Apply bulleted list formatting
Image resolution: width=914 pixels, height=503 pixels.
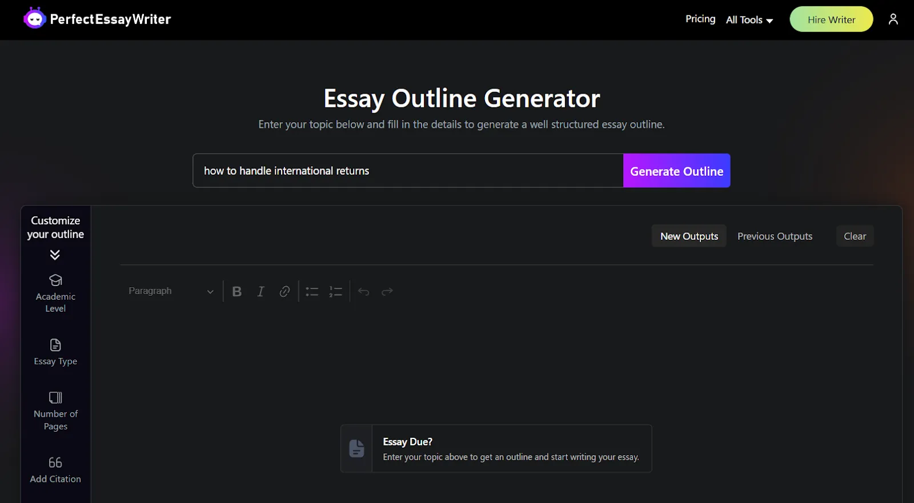pos(312,292)
